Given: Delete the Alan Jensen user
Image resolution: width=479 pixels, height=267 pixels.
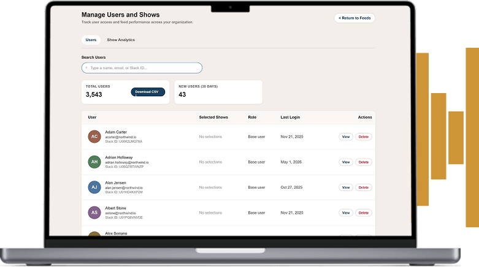Looking at the screenshot, I should (364, 187).
